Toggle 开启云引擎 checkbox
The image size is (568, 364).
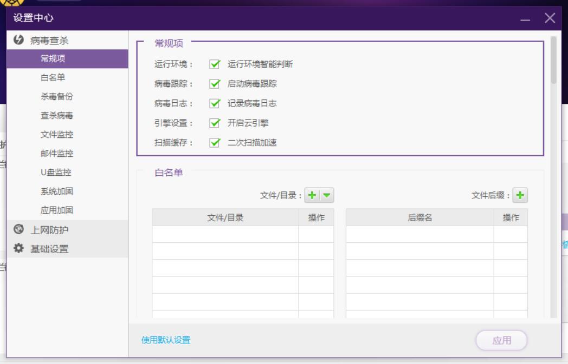coord(215,123)
